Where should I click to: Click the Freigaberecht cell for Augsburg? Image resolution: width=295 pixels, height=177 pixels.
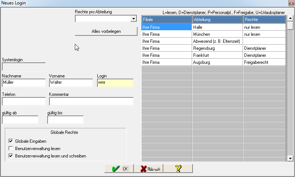click(x=264, y=62)
